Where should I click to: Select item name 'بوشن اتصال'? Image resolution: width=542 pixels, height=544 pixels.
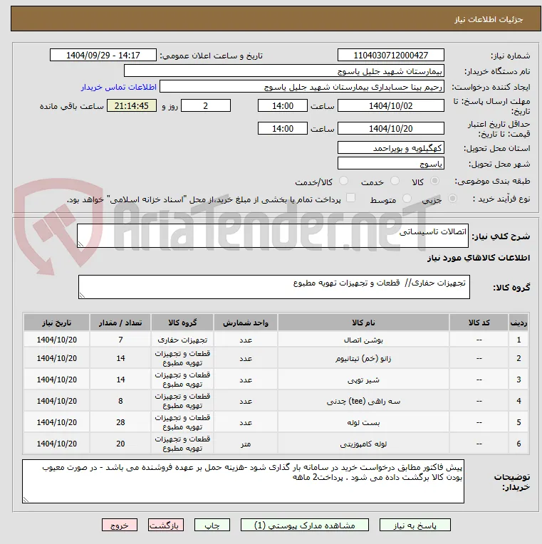click(363, 340)
